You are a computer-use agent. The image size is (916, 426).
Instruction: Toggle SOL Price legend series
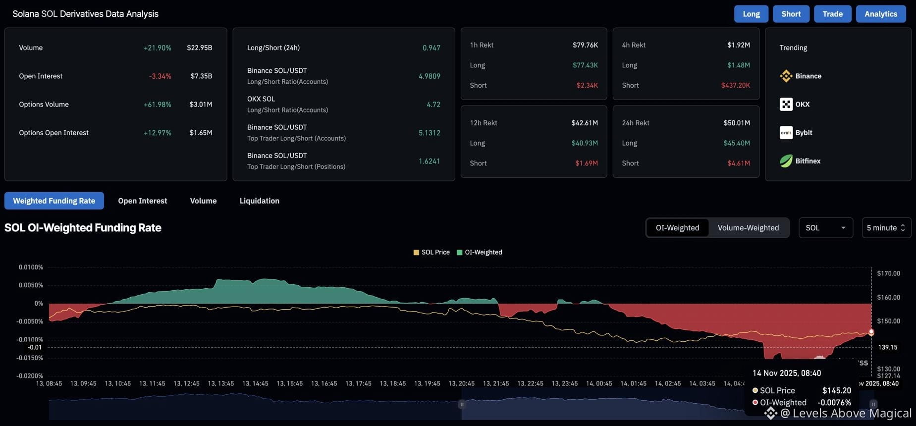point(431,252)
